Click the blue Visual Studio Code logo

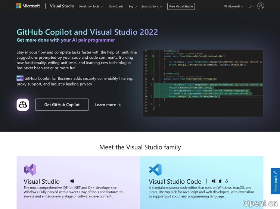155,170
